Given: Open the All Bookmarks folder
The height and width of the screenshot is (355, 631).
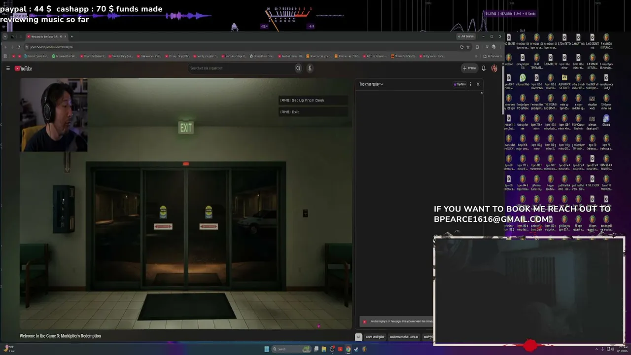Looking at the screenshot, I should [x=492, y=56].
